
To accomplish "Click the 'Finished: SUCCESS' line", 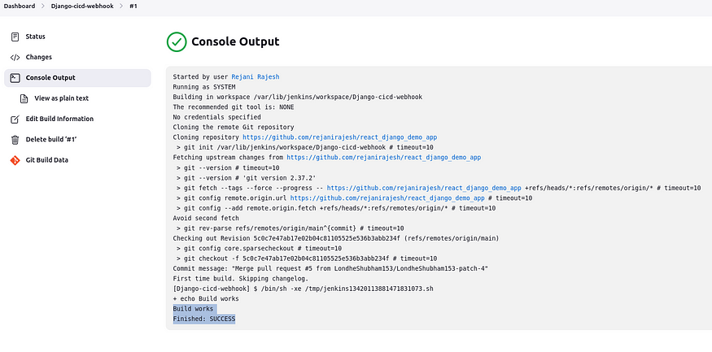I will point(204,319).
